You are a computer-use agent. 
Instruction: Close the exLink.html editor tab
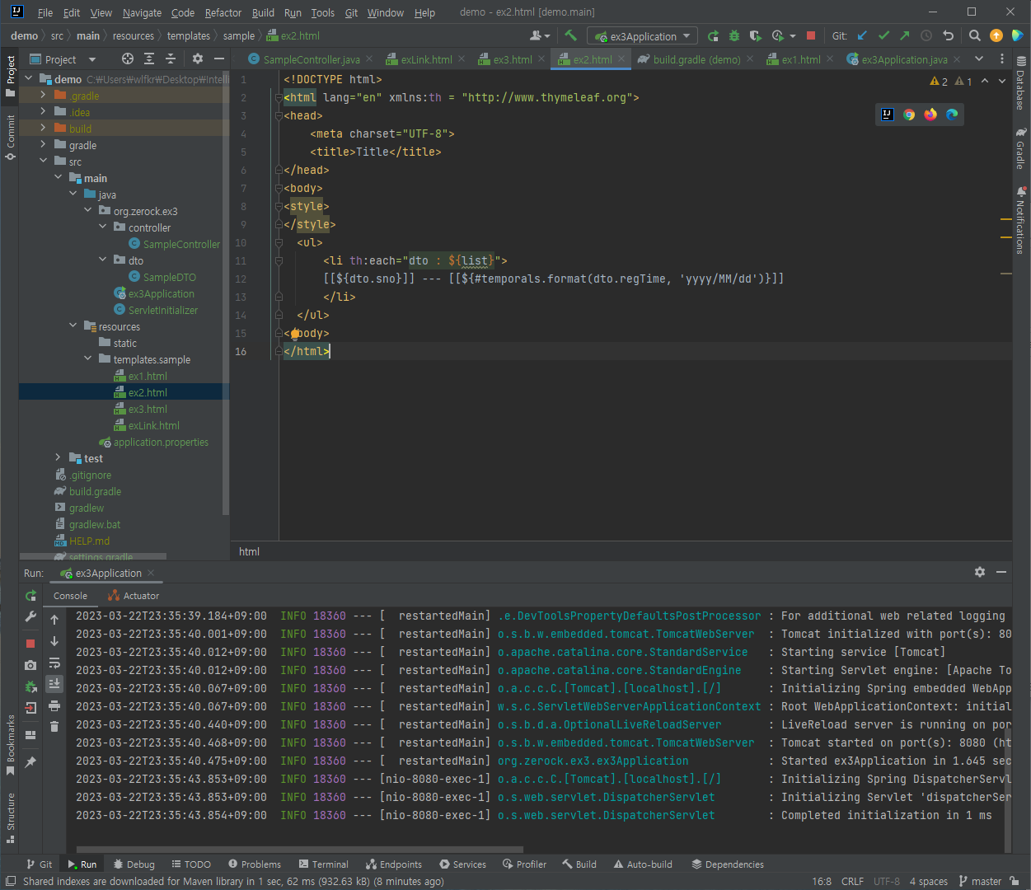[462, 59]
